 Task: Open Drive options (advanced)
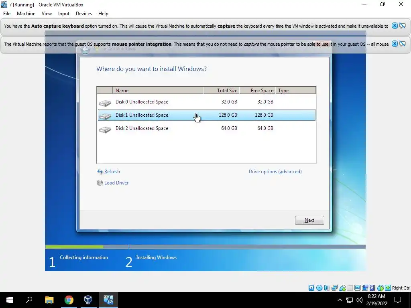275,172
